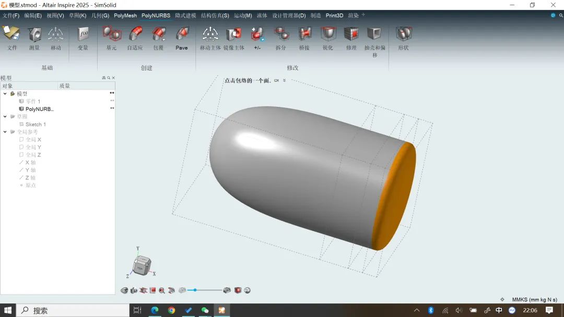Select the 基元 primitive tool
This screenshot has width=564, height=317.
coord(111,35)
